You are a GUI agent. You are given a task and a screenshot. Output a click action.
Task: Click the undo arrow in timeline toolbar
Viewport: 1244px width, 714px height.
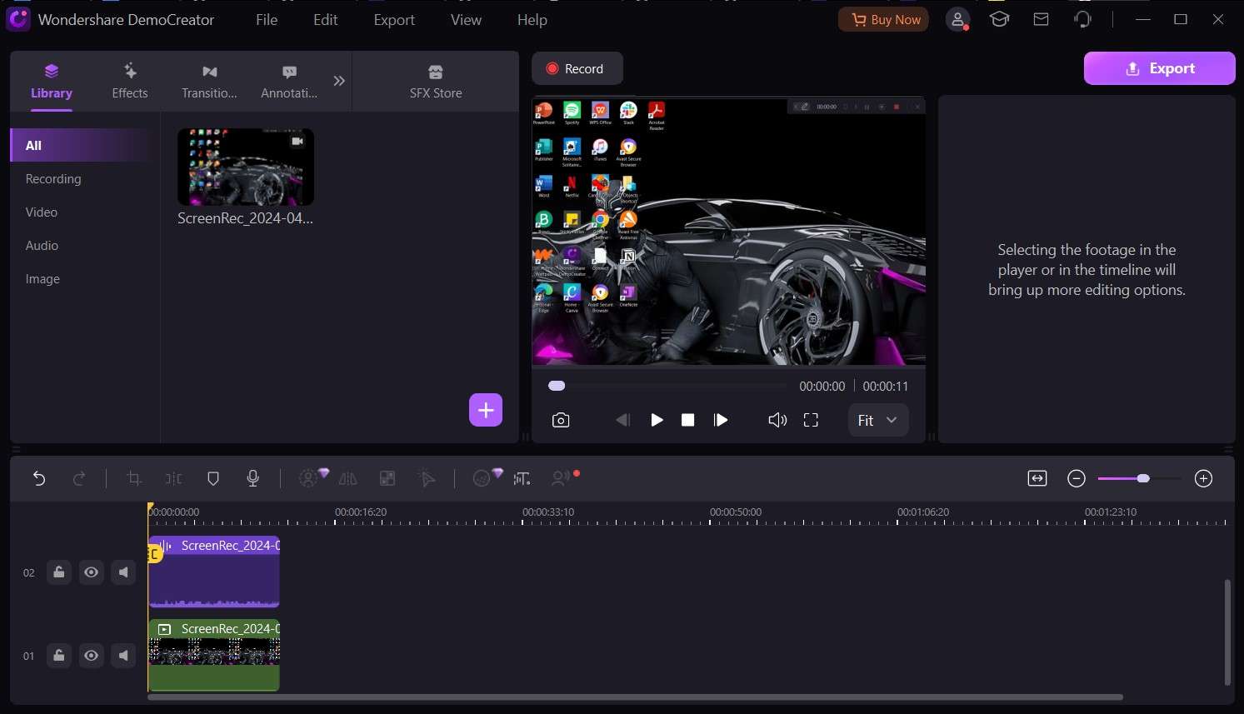click(39, 478)
